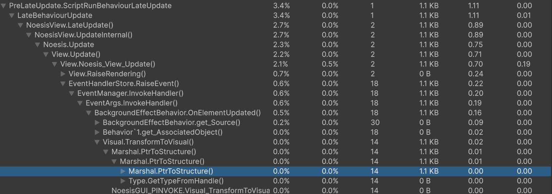Expand BackgroundEffectBehavior.get_Source() node
Image resolution: width=552 pixels, height=194 pixels.
tap(97, 123)
